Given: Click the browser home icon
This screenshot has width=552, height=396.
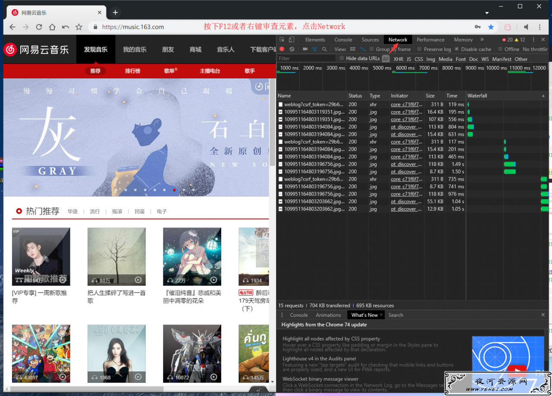Looking at the screenshot, I should point(52,27).
